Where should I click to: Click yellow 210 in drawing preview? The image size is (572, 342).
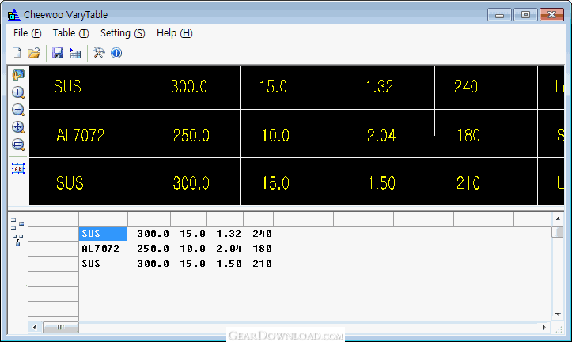click(468, 183)
